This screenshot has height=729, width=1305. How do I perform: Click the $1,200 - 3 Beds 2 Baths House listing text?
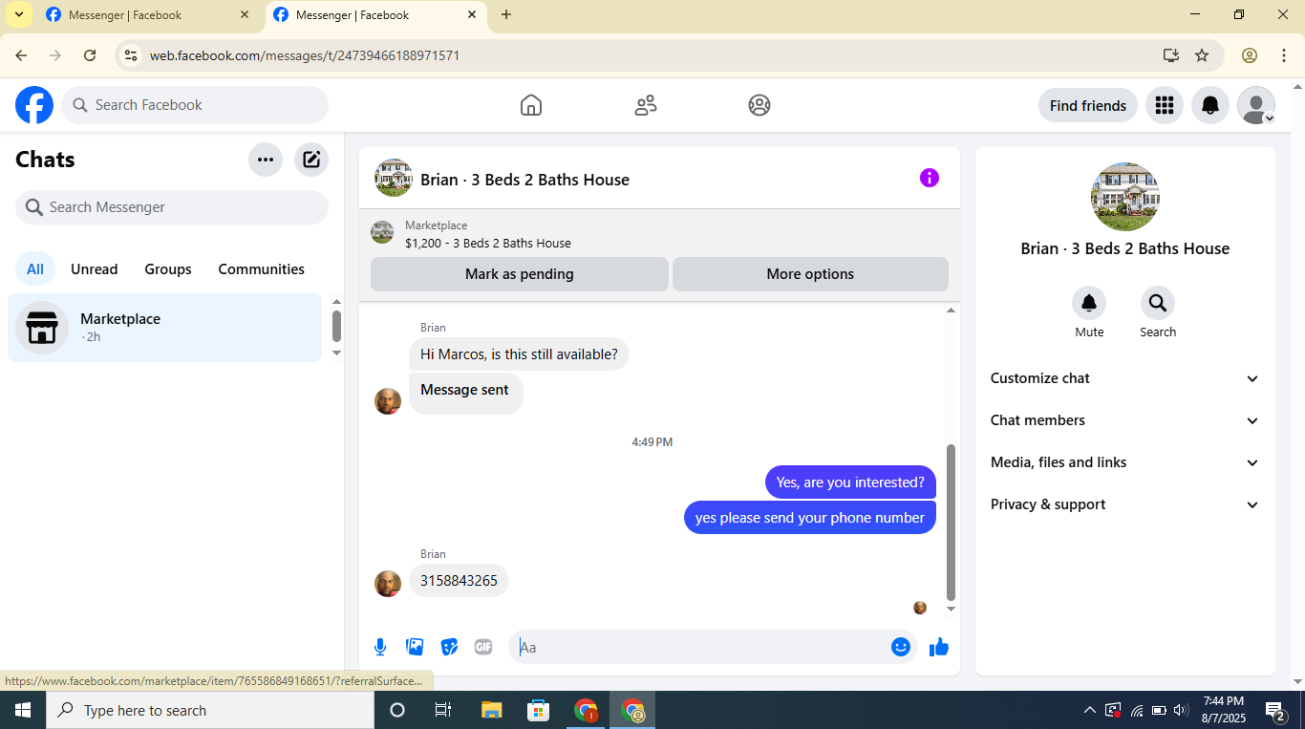point(488,244)
